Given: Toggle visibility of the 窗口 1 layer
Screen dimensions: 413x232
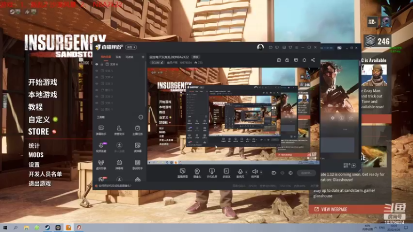Looking at the screenshot, I should click(97, 90).
